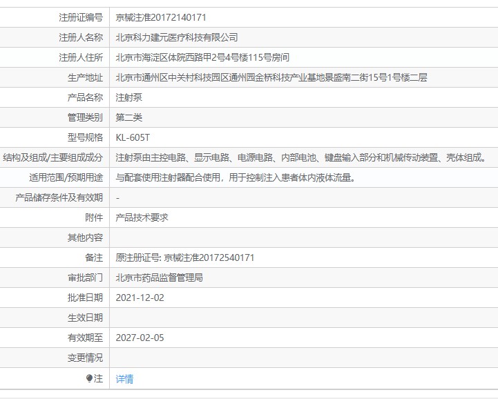
Task: Click the 注册人住所 label
Action: pos(81,57)
